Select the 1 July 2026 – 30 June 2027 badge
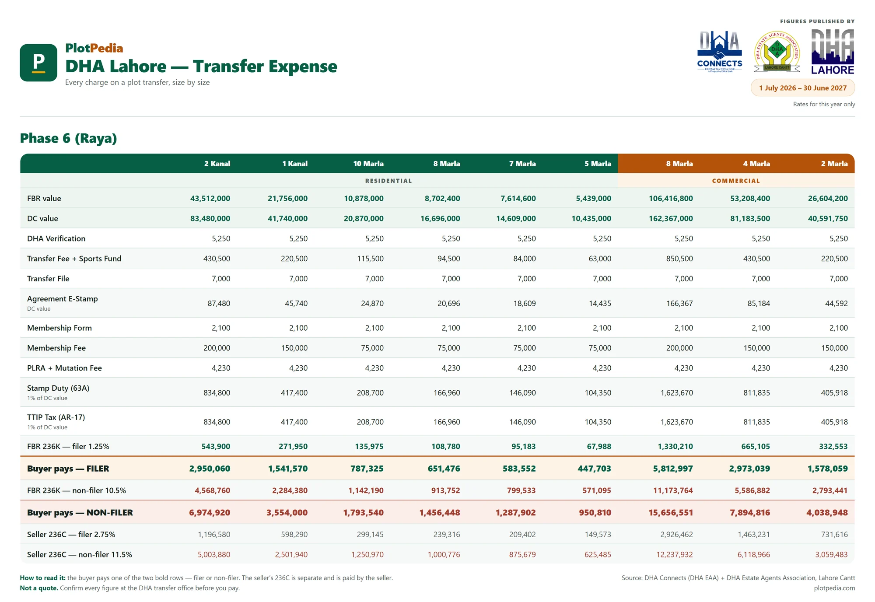This screenshot has width=875, height=602. pos(803,88)
